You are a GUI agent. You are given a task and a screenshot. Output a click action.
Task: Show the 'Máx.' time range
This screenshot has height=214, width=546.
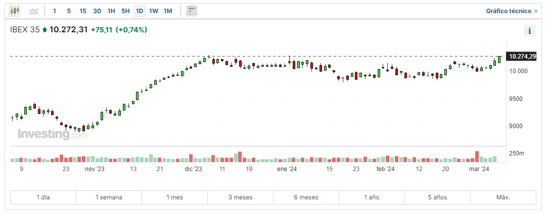tap(503, 197)
